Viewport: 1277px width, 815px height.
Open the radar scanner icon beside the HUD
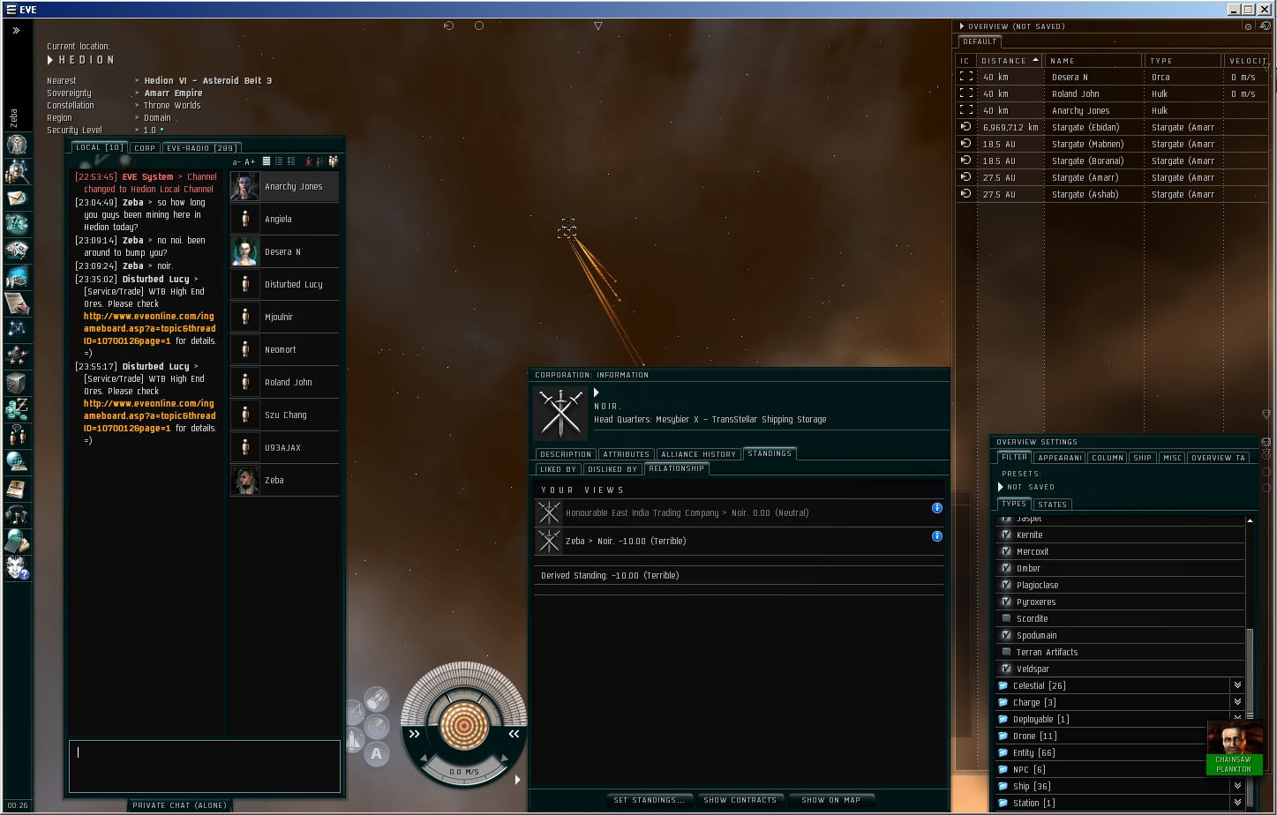[x=377, y=726]
